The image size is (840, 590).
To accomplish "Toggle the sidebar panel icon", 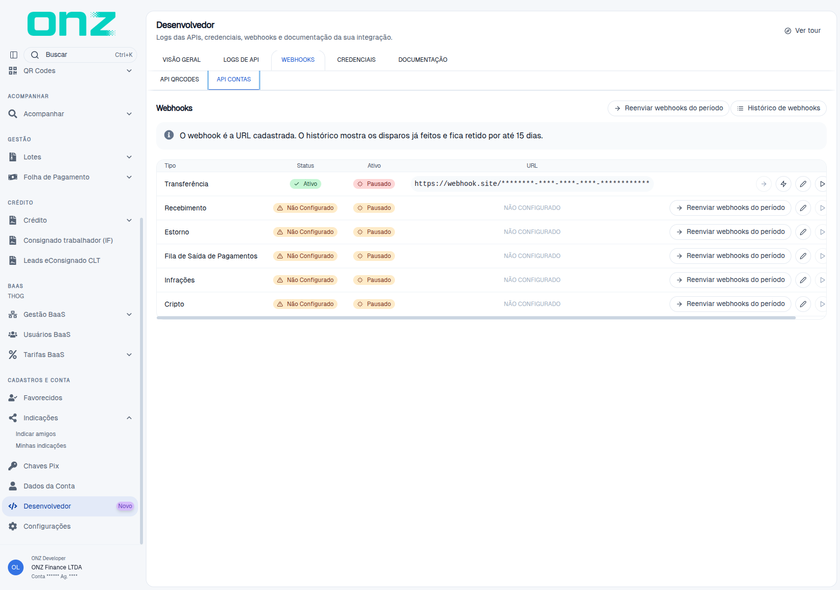I will pos(14,55).
